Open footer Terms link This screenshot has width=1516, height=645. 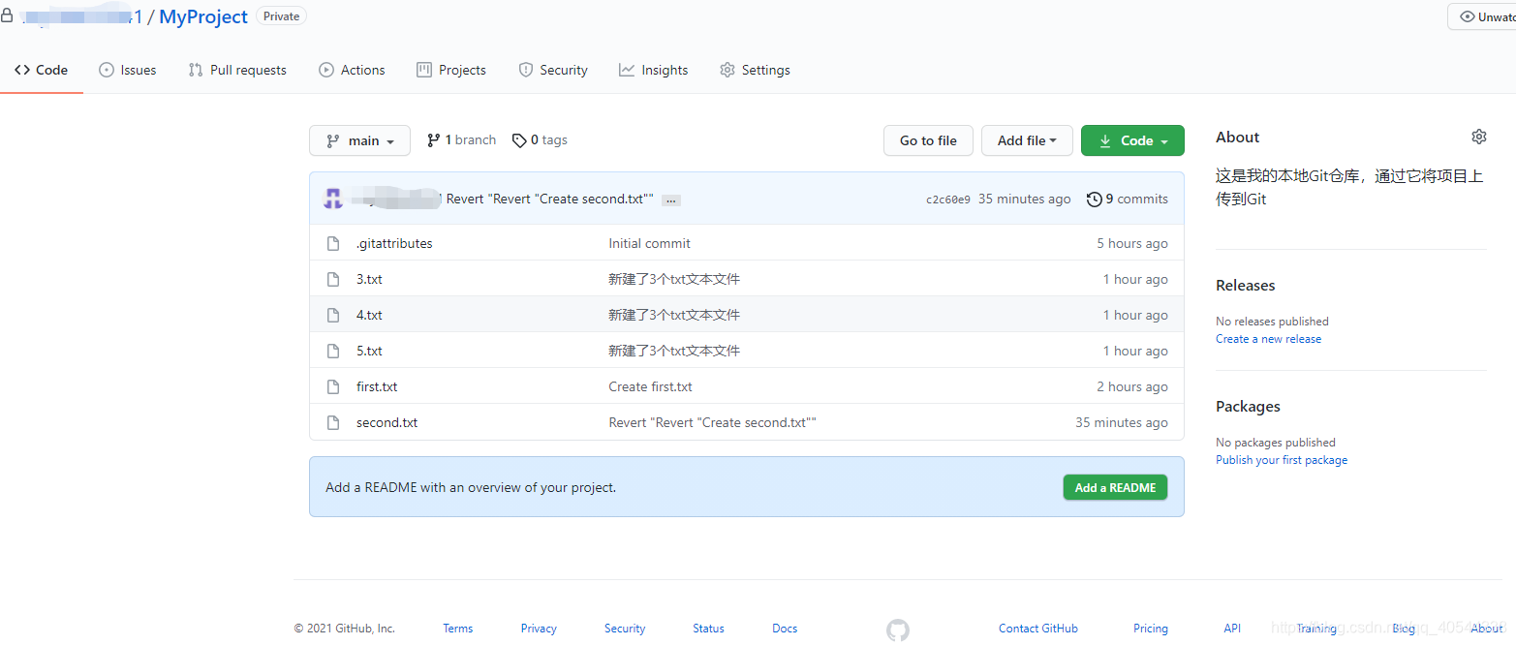click(458, 629)
